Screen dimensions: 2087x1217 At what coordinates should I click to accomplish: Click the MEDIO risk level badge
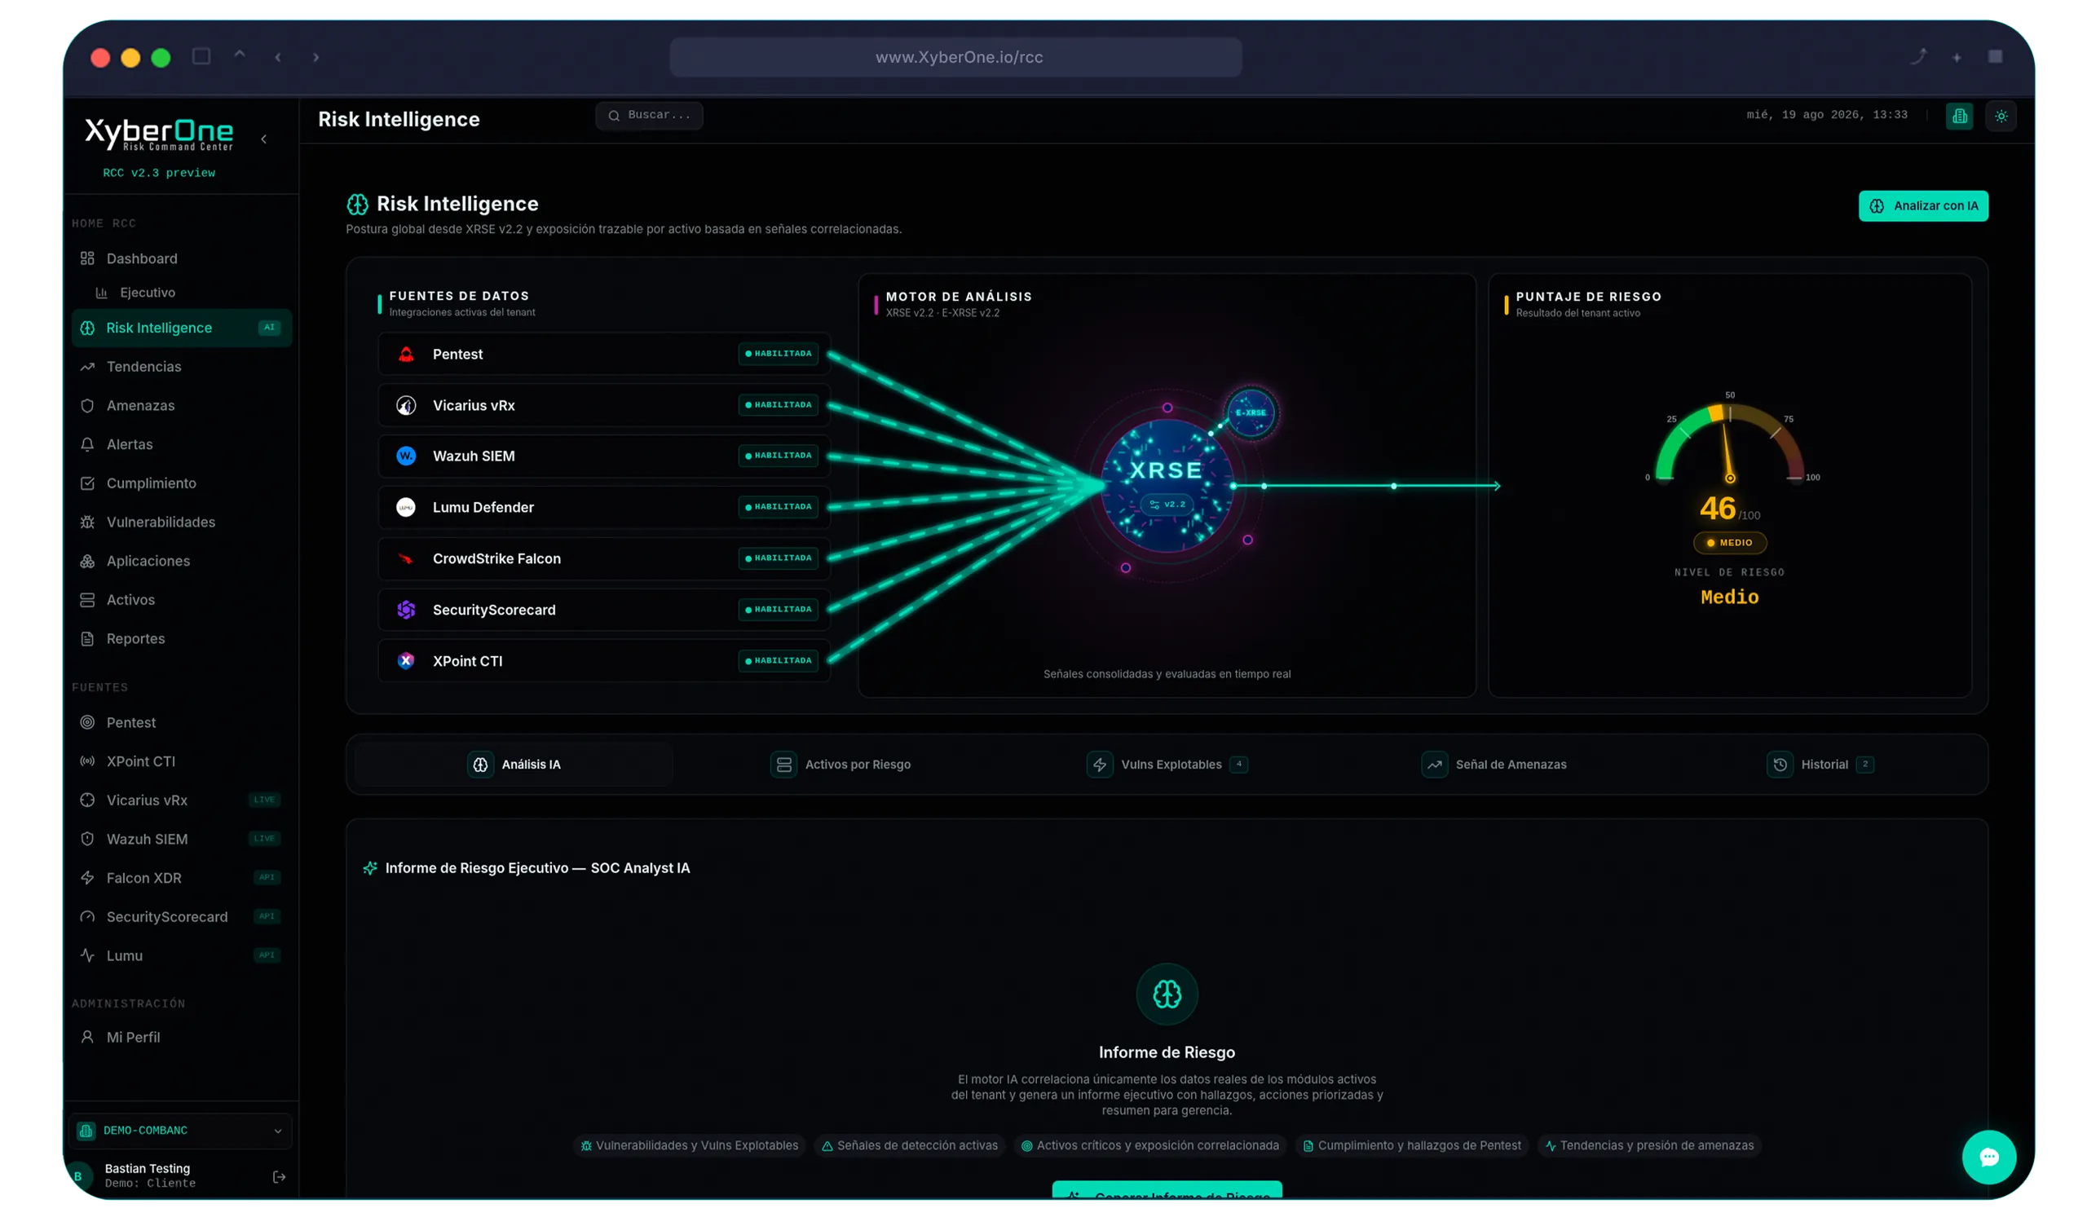1729,543
